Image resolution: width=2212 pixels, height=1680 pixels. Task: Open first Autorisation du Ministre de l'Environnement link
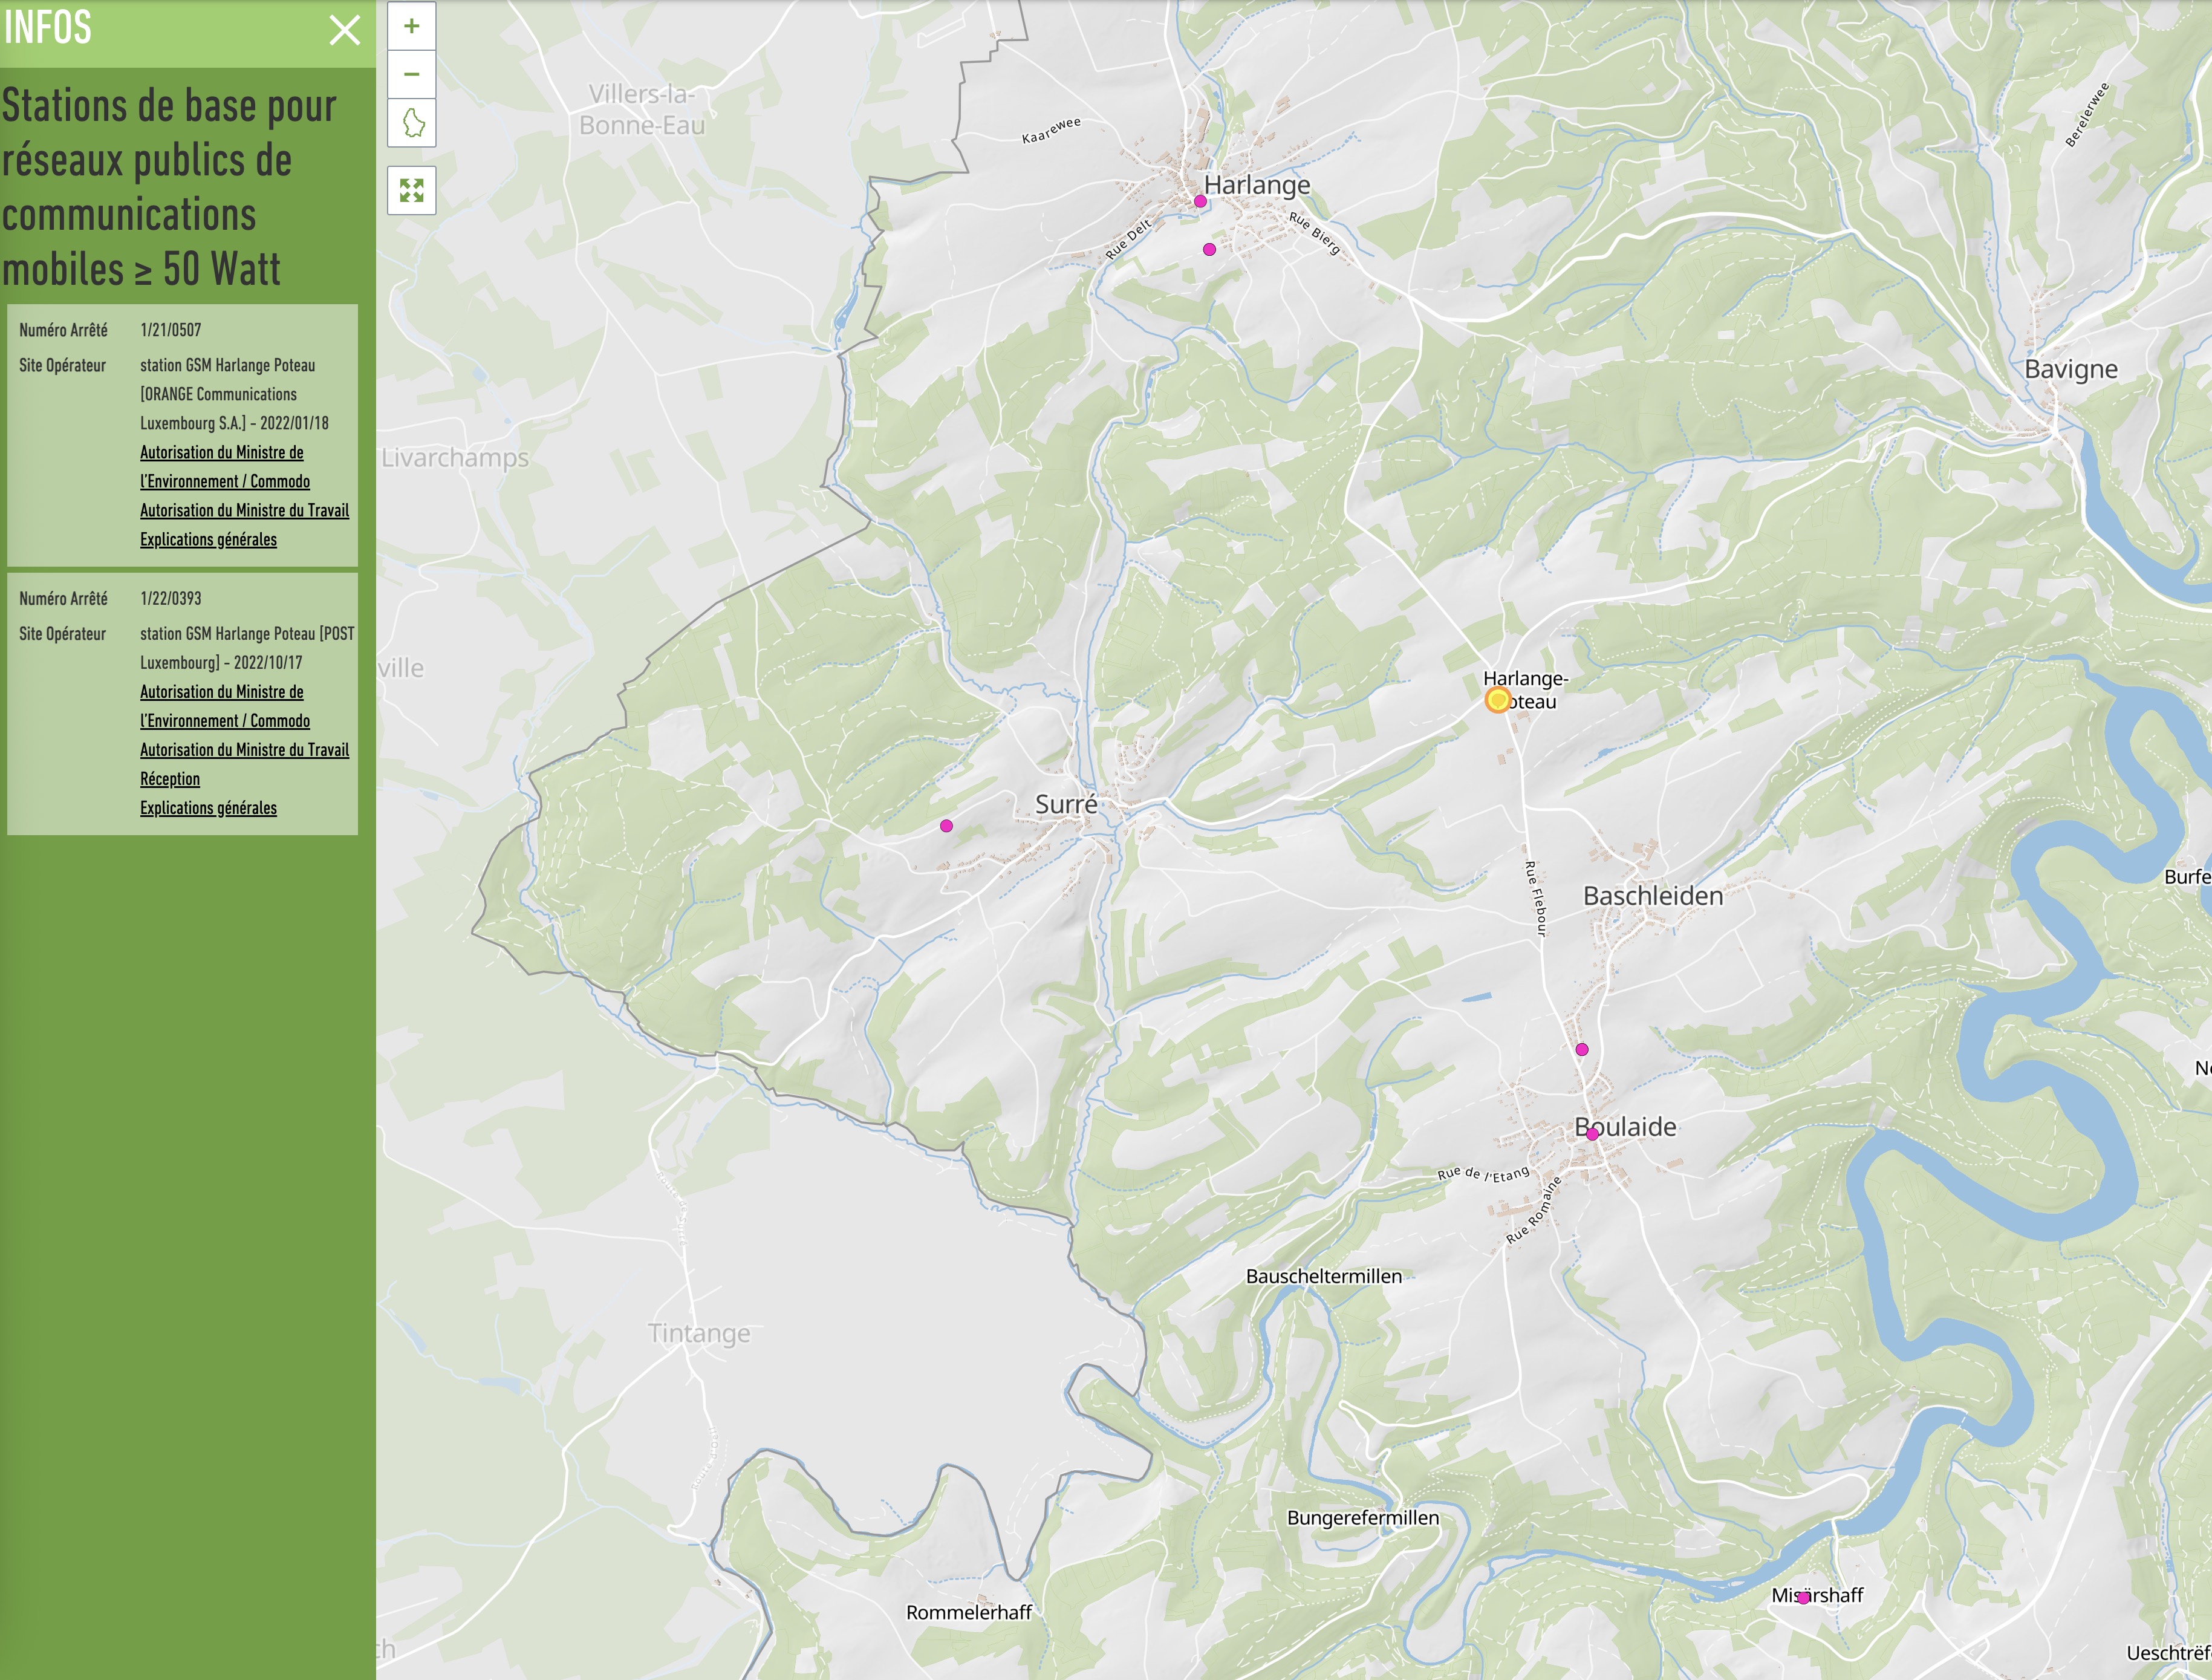(x=222, y=453)
